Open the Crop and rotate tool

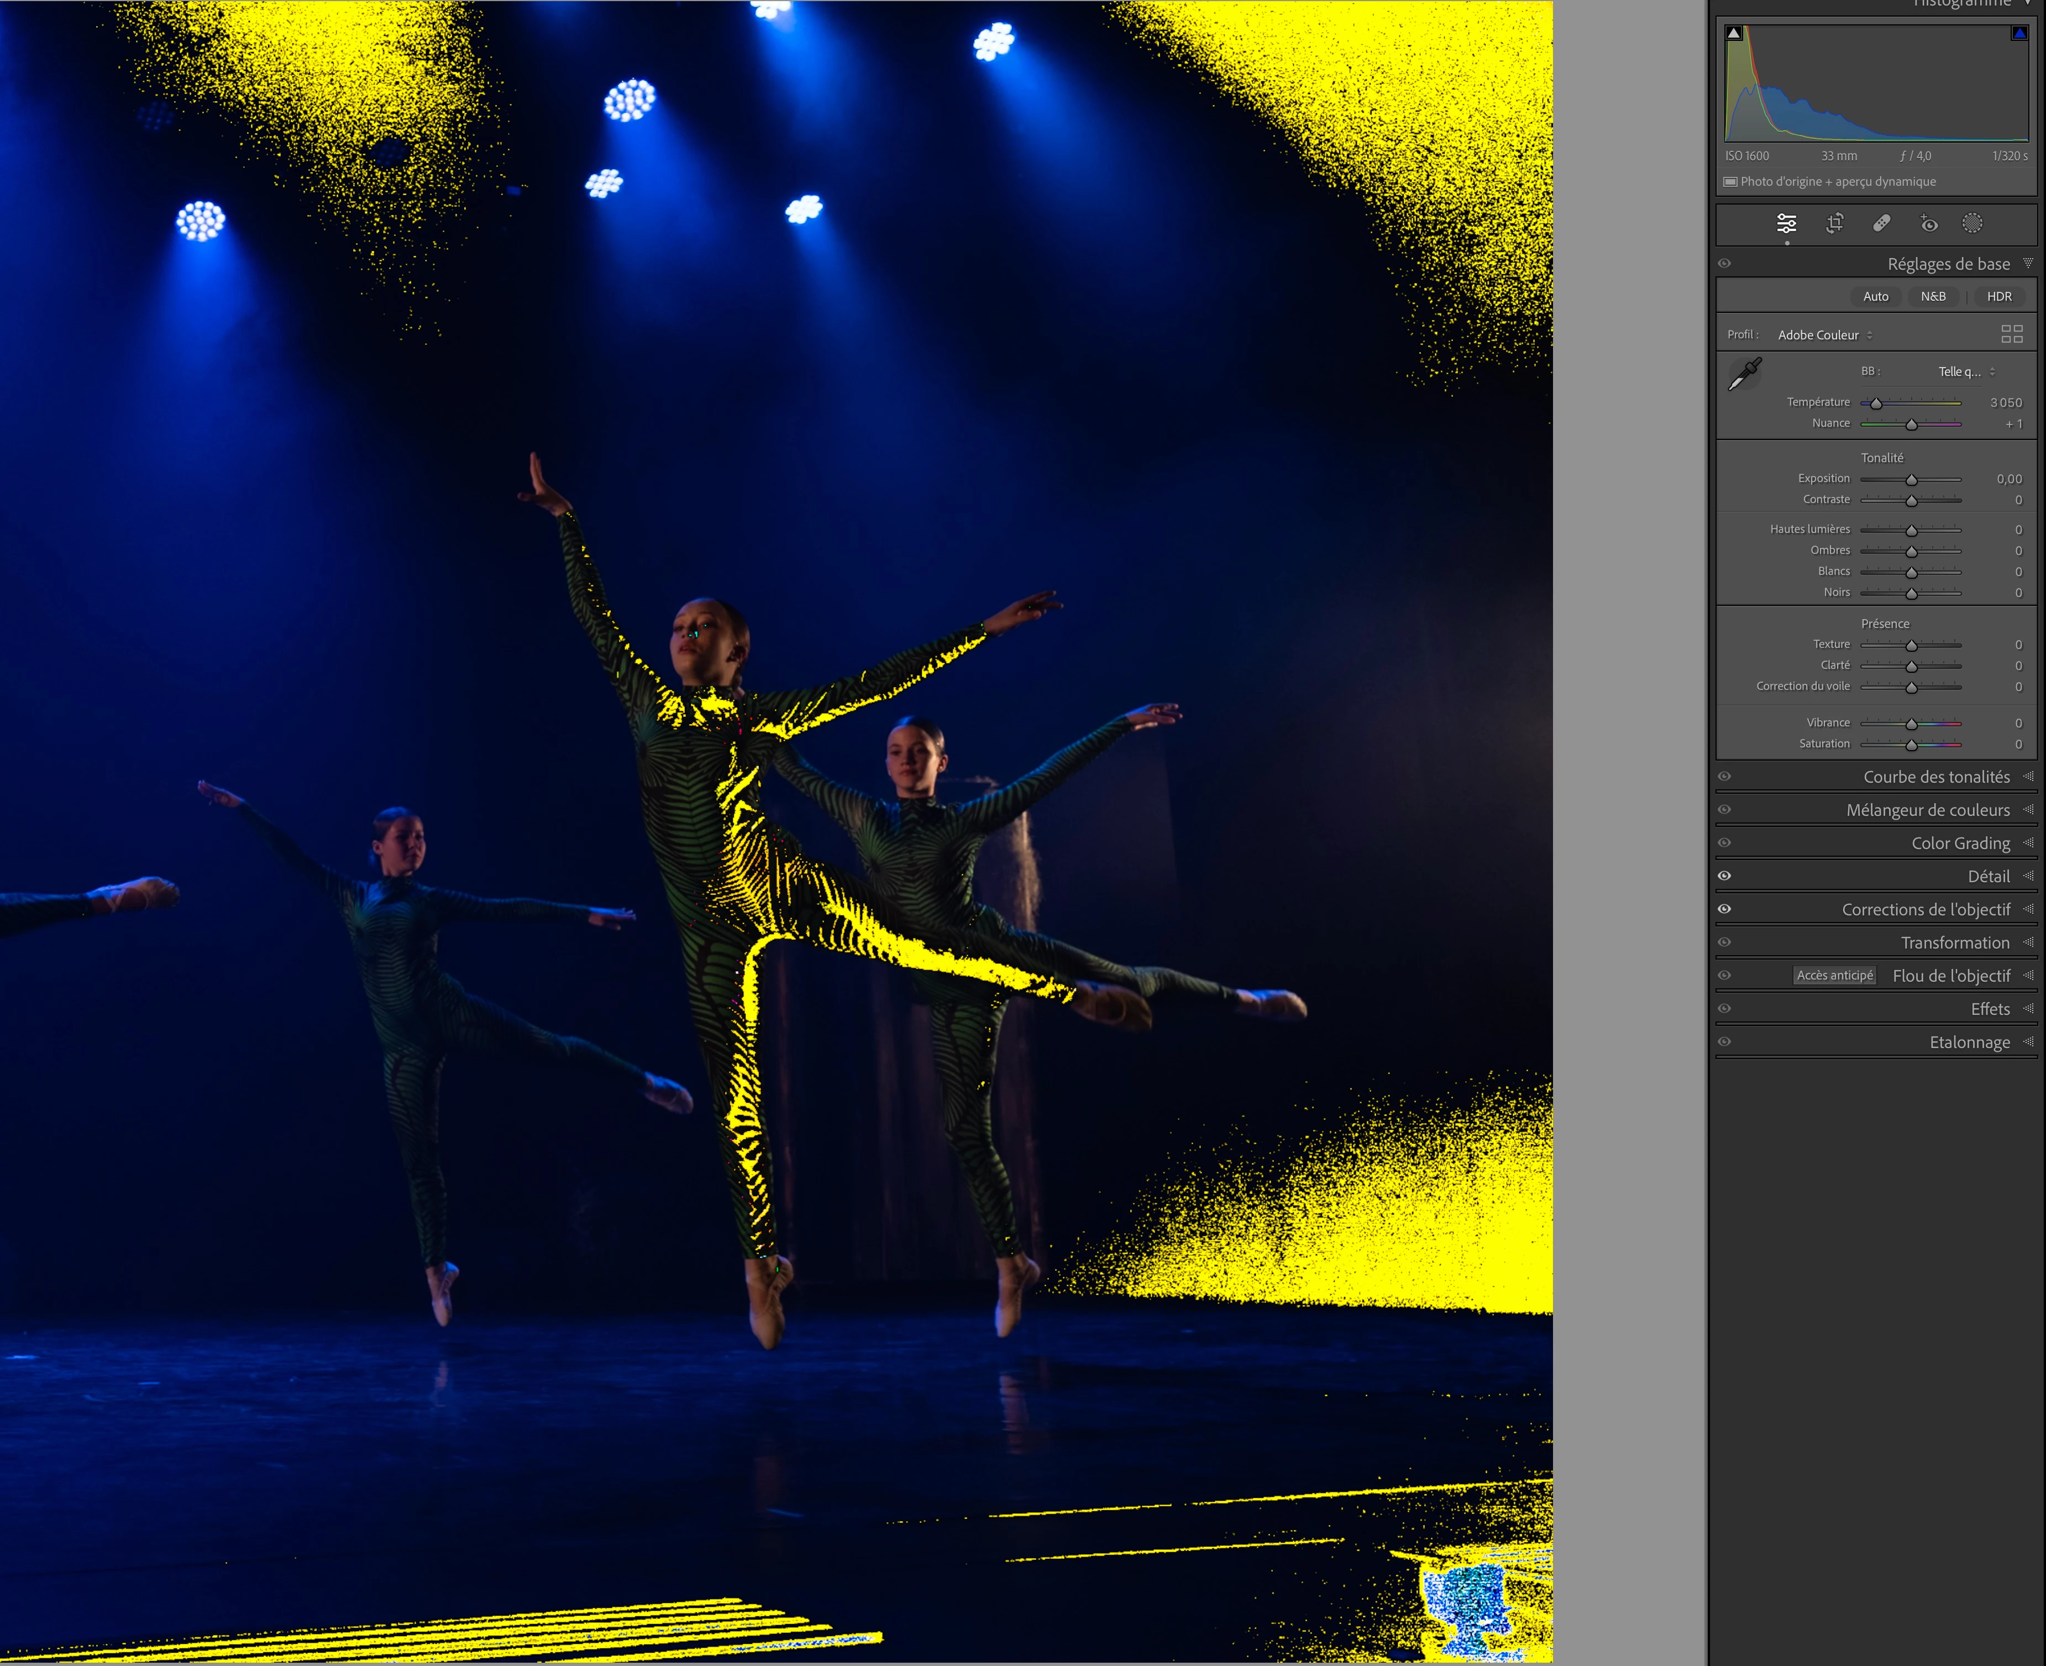(1834, 224)
